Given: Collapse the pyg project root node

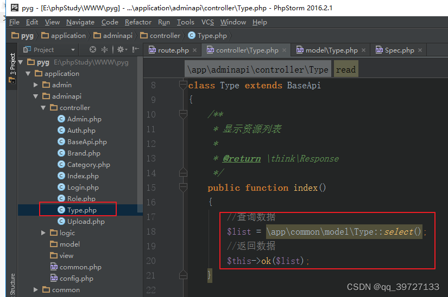Looking at the screenshot, I should (x=21, y=62).
